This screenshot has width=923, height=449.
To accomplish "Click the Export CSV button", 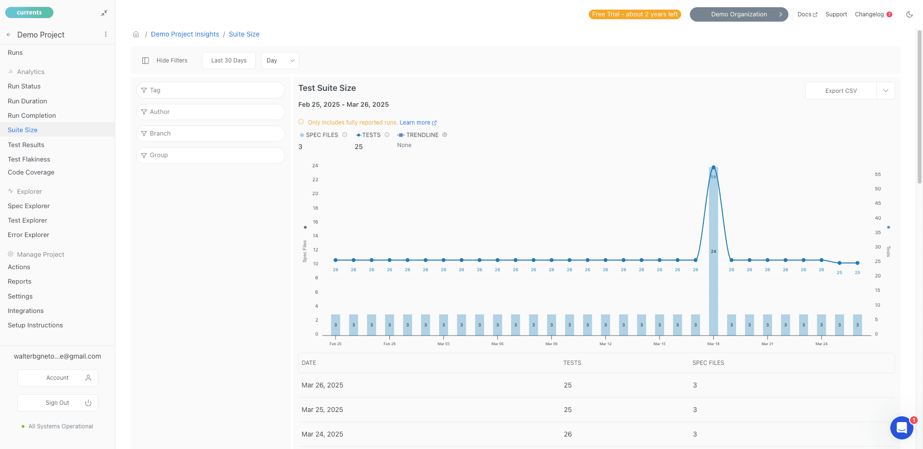I will click(x=841, y=91).
